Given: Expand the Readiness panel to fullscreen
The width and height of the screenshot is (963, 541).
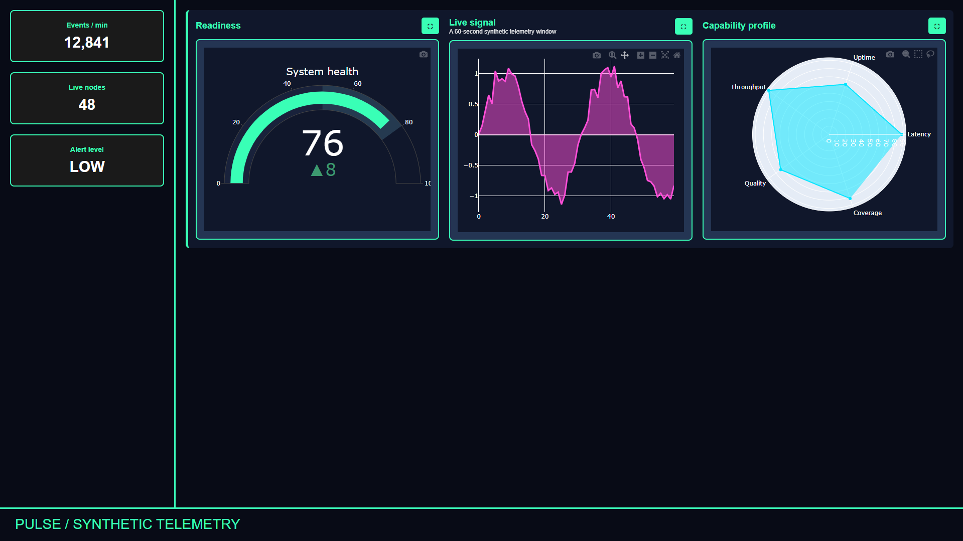Looking at the screenshot, I should [x=430, y=26].
